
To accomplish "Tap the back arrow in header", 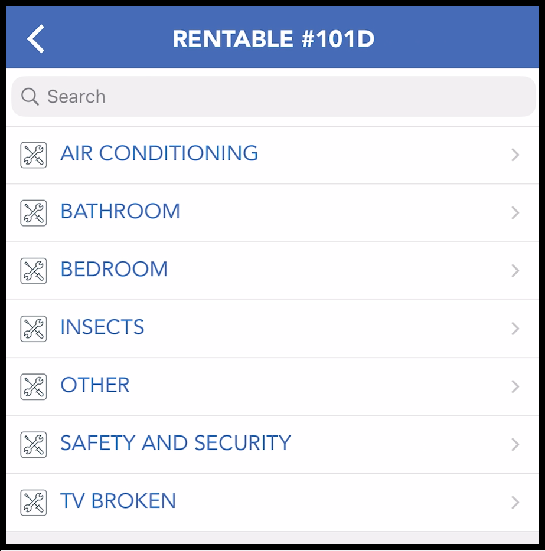I will click(x=36, y=40).
